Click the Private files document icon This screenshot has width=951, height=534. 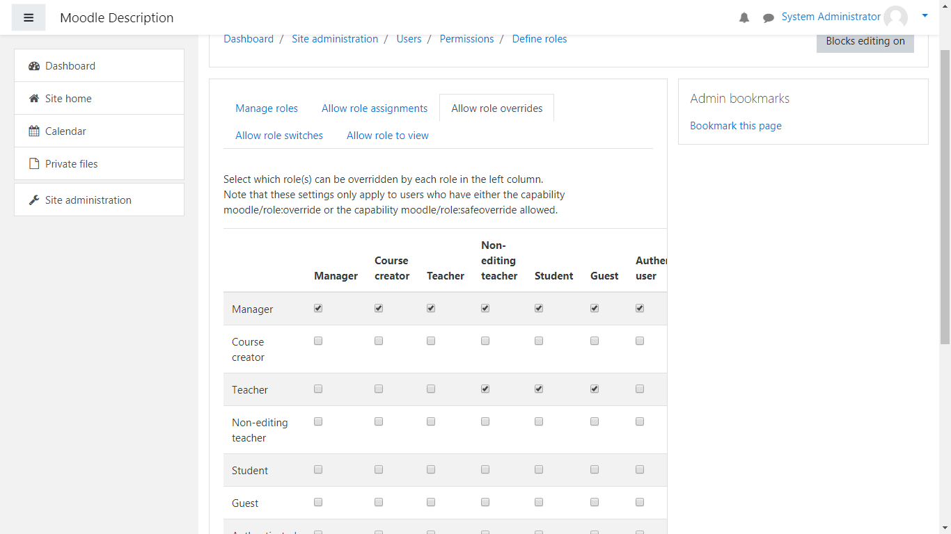click(34, 164)
